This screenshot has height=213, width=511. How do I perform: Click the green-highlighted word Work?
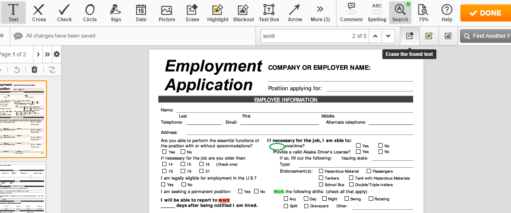click(279, 191)
